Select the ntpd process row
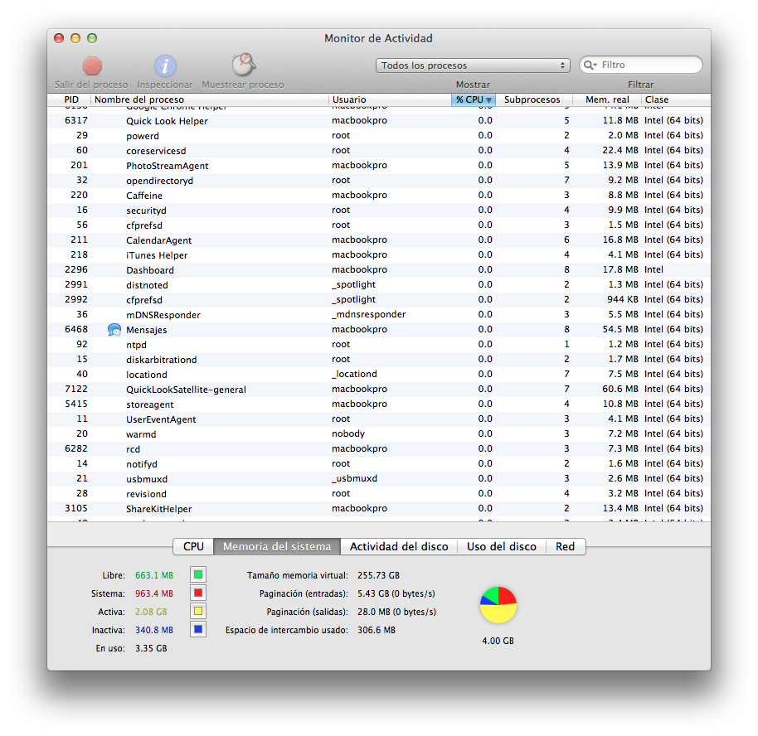Image resolution: width=758 pixels, height=736 pixels. [x=379, y=345]
